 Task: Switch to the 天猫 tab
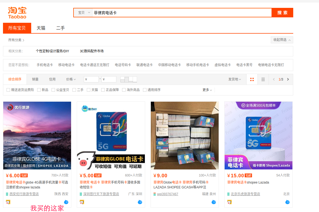point(41,28)
